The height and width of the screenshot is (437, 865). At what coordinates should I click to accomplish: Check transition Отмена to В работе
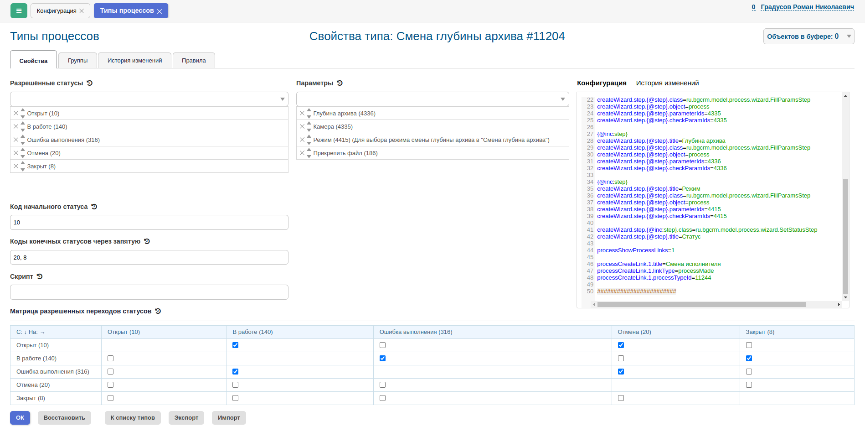tap(236, 385)
